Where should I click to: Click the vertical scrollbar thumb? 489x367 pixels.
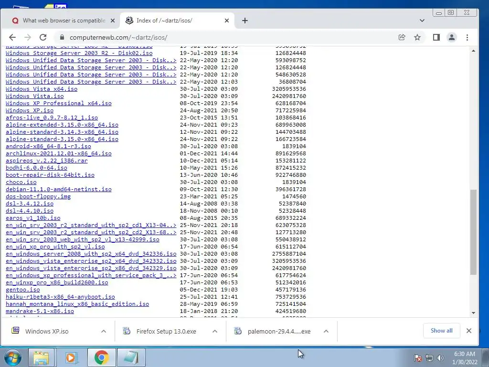tap(473, 232)
